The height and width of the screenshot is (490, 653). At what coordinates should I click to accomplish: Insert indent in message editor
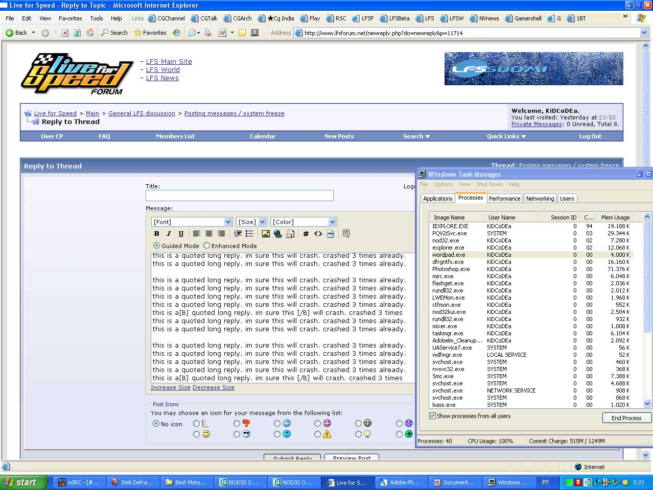tap(238, 234)
